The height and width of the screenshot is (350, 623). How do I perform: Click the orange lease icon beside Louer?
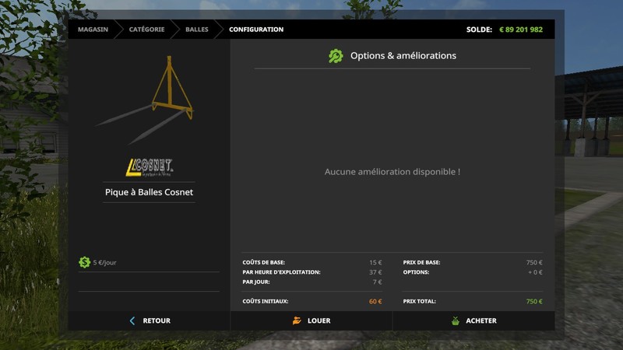[297, 320]
